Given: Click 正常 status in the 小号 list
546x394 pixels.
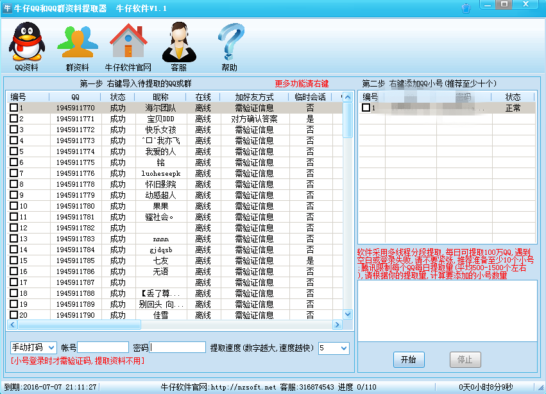Looking at the screenshot, I should click(x=513, y=108).
